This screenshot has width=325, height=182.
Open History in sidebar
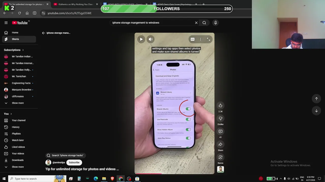click(19, 127)
